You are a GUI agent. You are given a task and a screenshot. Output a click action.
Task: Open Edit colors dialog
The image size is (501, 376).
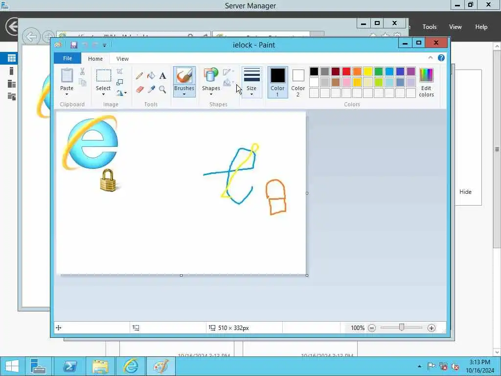[426, 82]
